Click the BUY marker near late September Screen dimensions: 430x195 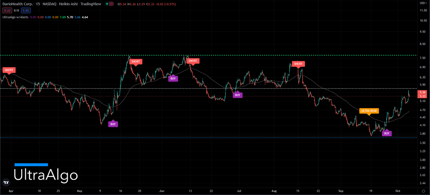[x=386, y=133]
